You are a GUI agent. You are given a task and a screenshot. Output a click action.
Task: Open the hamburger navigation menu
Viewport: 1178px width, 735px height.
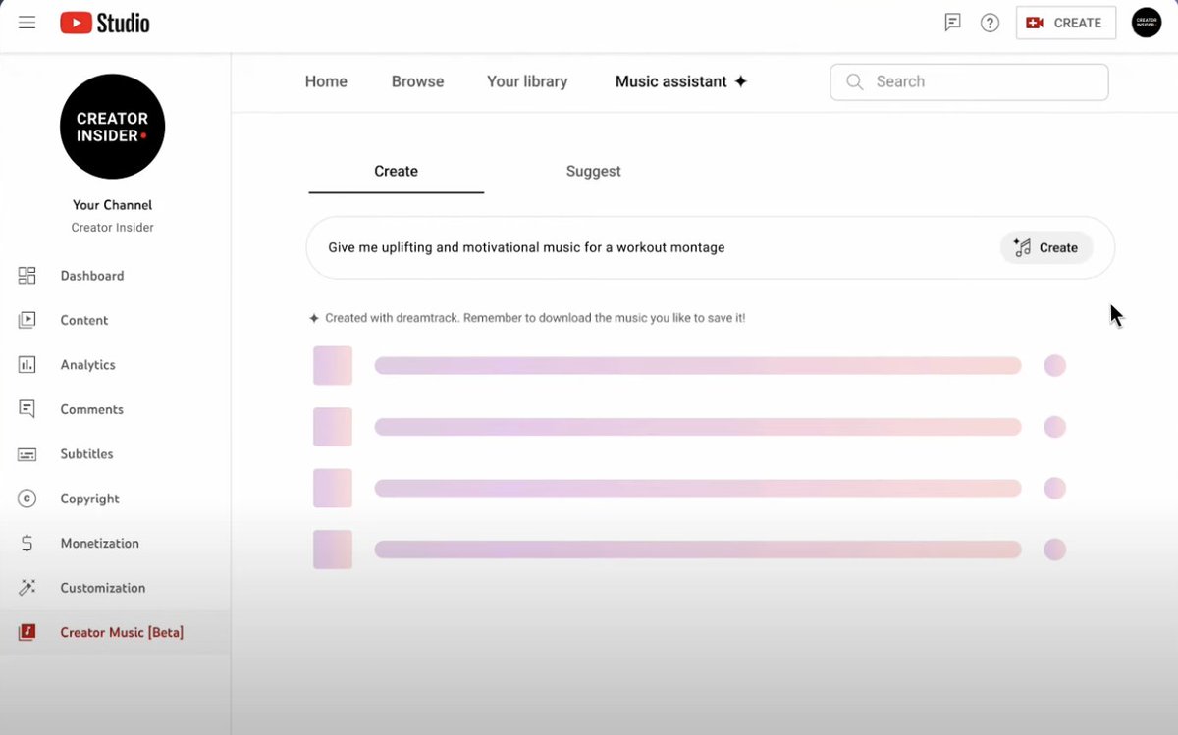click(x=27, y=22)
